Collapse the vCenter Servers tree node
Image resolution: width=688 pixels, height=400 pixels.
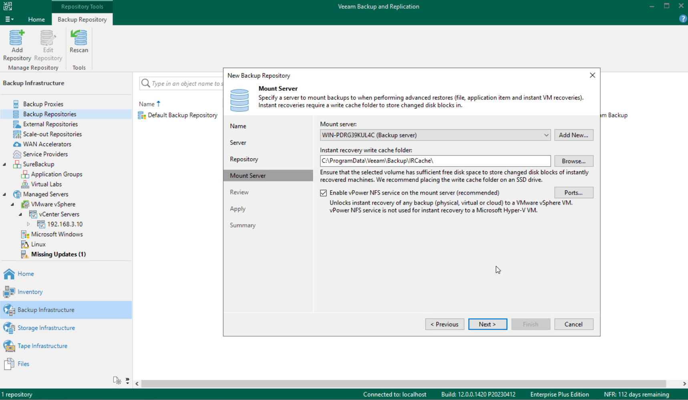tap(21, 214)
